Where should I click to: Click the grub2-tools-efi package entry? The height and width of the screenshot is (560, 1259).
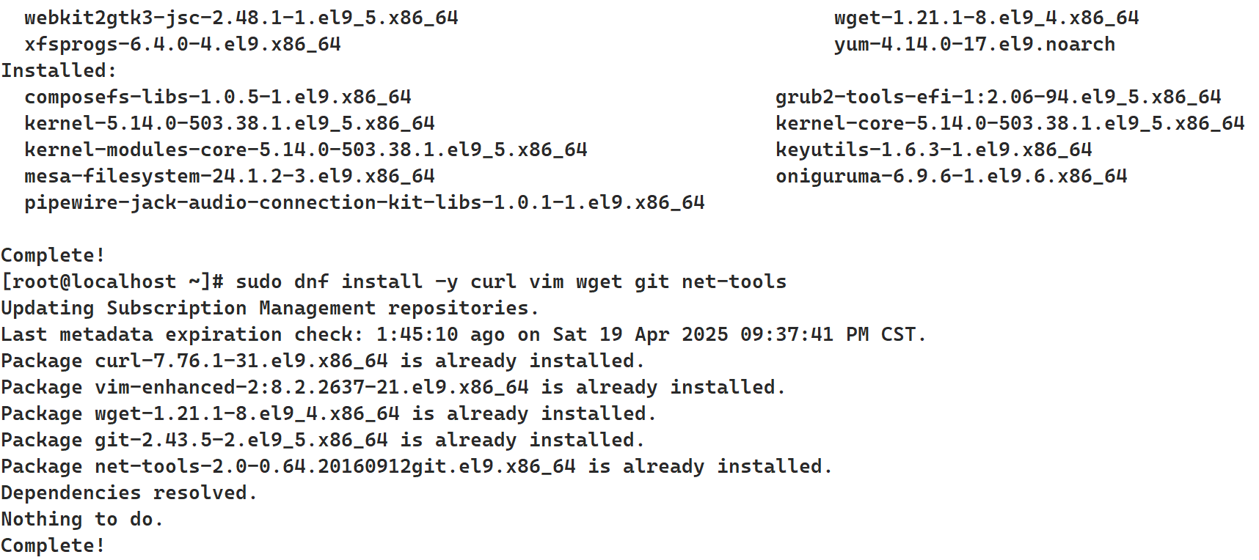(x=998, y=97)
